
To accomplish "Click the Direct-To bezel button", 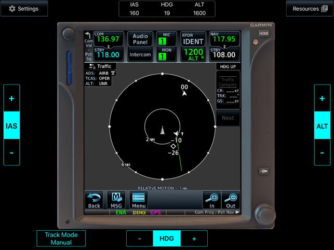I will (264, 171).
